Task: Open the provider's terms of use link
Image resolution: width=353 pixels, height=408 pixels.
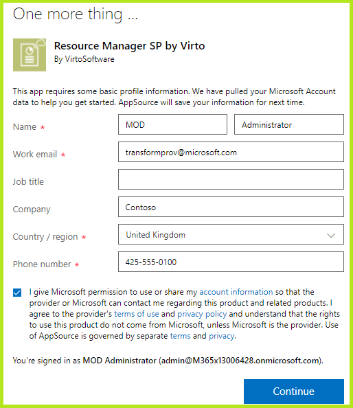Action: pos(136,314)
